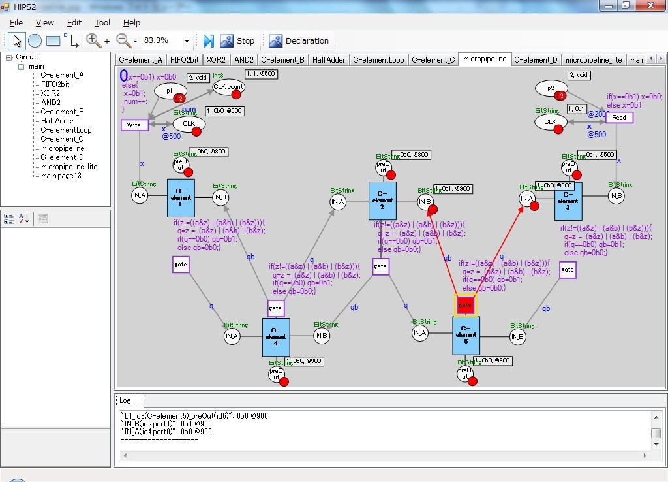Open the View menu
The height and width of the screenshot is (482, 668).
pos(45,23)
